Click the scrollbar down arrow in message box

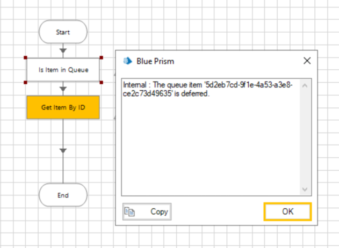305,189
